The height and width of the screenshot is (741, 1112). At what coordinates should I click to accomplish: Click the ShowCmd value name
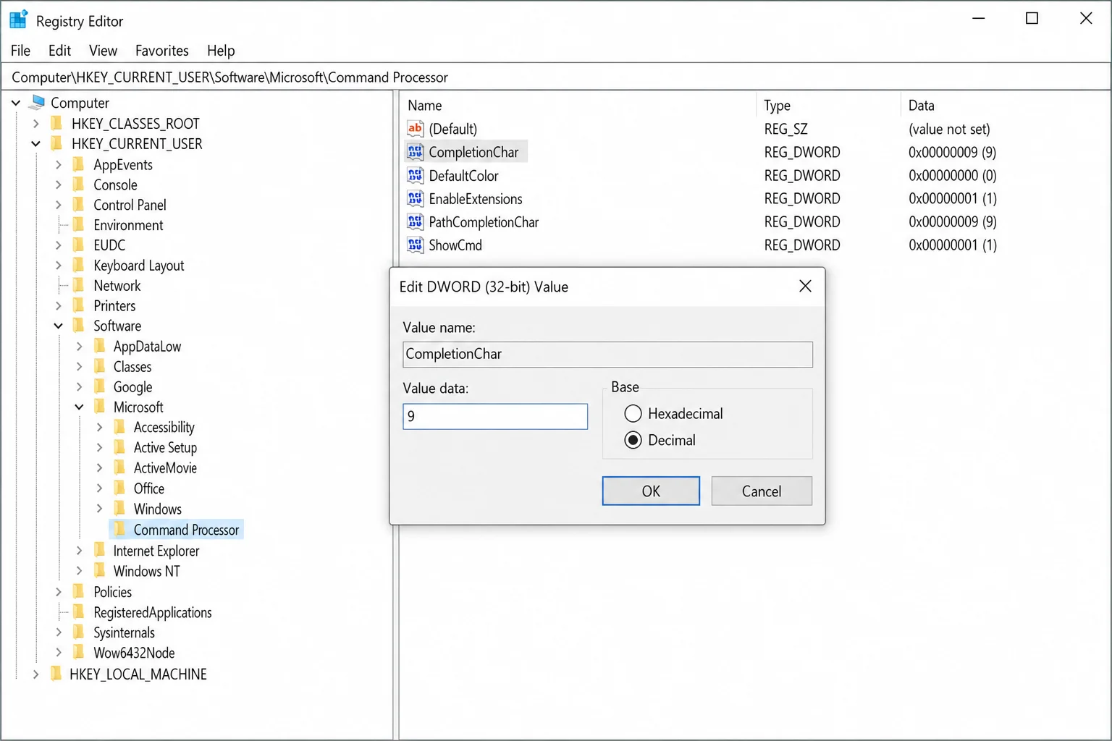pos(455,245)
